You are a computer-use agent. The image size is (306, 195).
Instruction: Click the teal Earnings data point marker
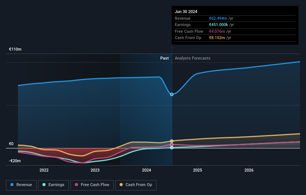coord(172,148)
